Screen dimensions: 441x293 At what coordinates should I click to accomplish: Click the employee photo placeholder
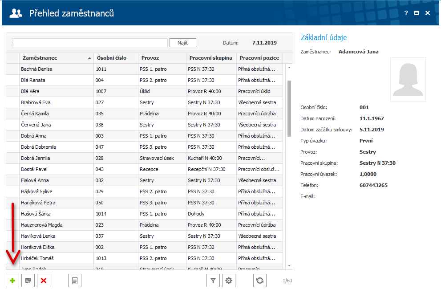(408, 80)
